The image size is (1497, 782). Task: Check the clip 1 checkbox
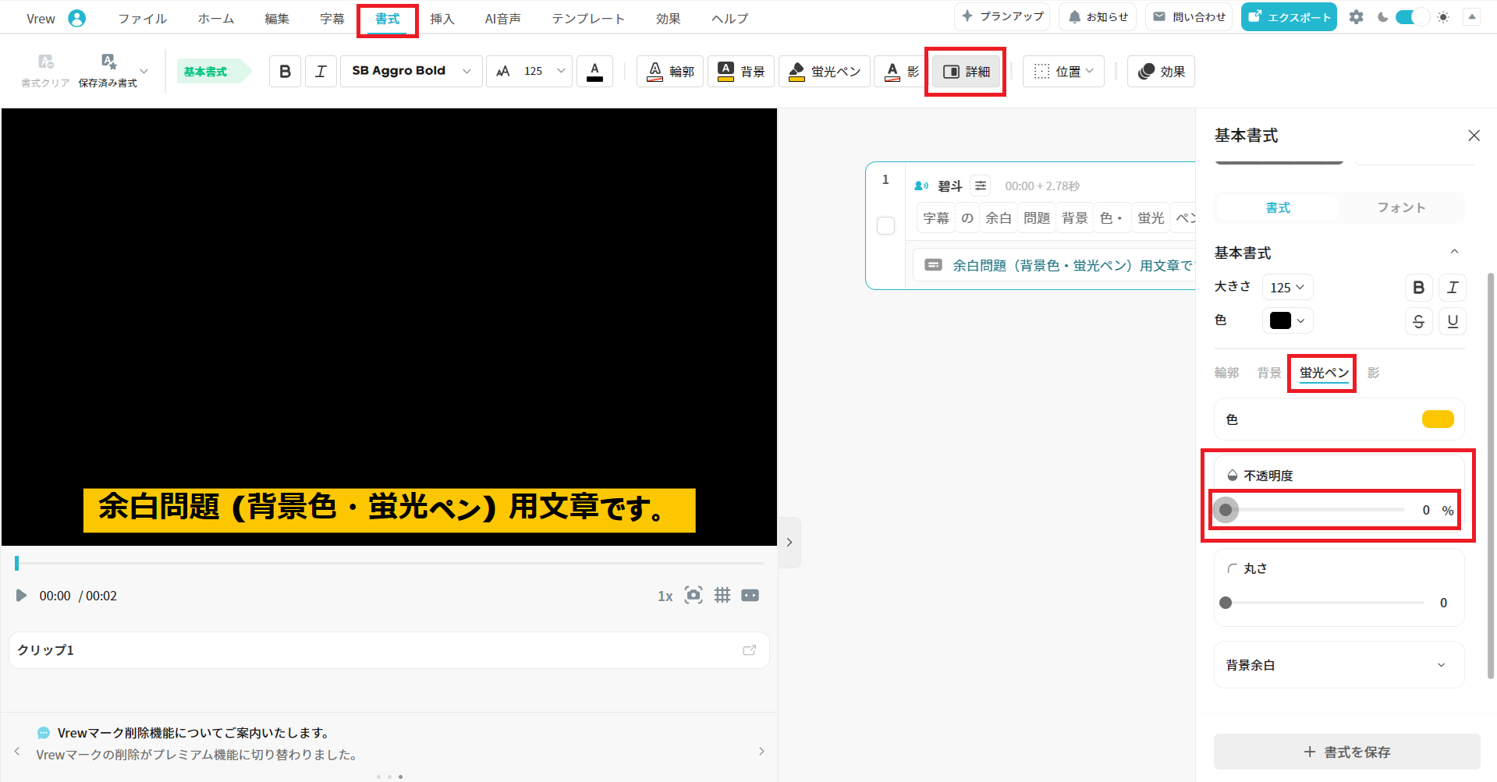885,225
